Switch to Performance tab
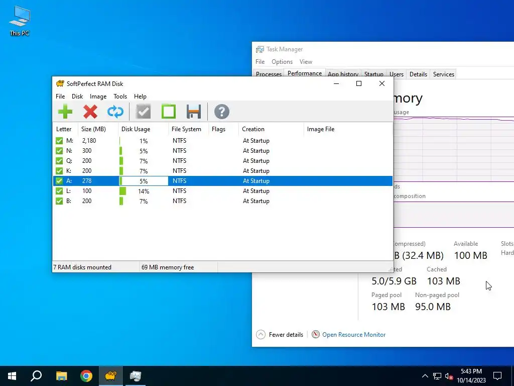The height and width of the screenshot is (386, 514). (x=305, y=73)
